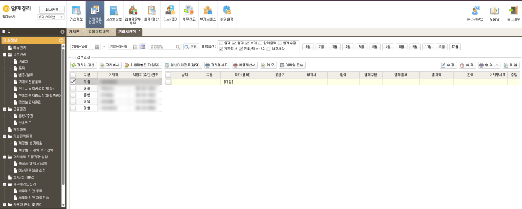Collapse the 메뉴 sidebar with arrow icon

click(62, 32)
